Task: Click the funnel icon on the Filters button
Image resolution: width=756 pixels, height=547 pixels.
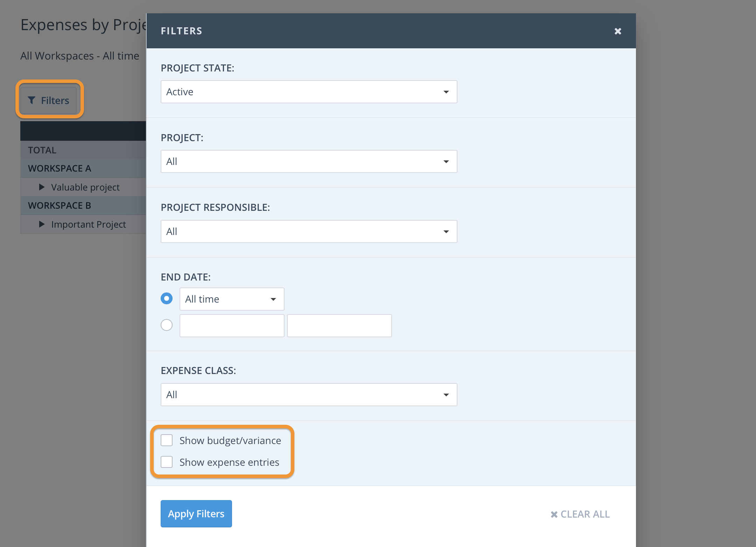Action: 32,100
